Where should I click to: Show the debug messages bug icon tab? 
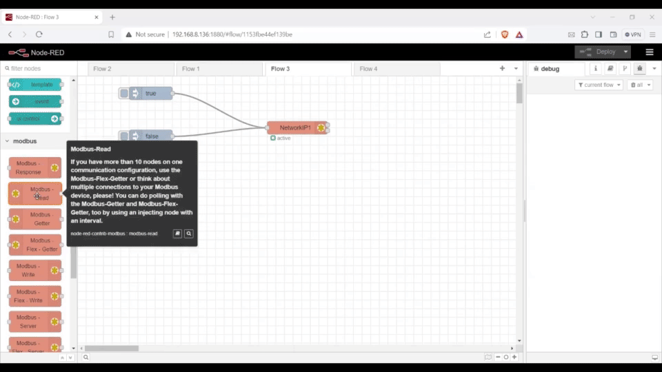click(x=639, y=69)
